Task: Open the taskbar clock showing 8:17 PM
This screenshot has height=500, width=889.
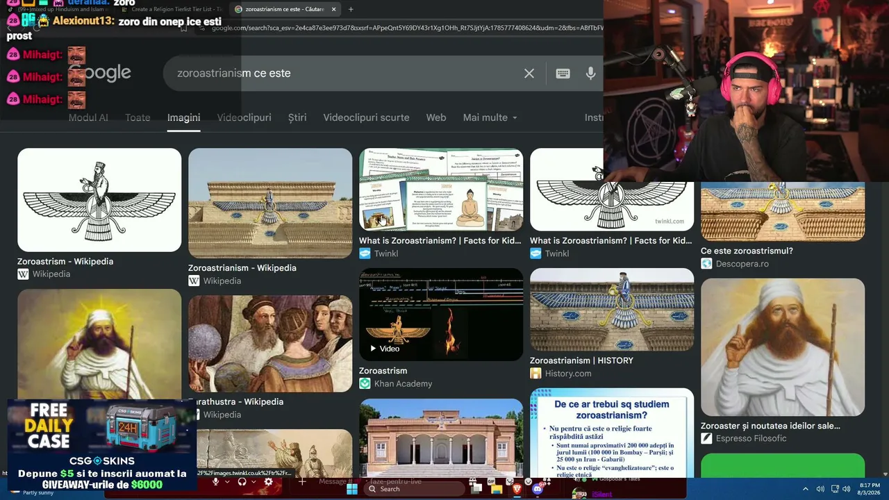Action: click(x=870, y=489)
